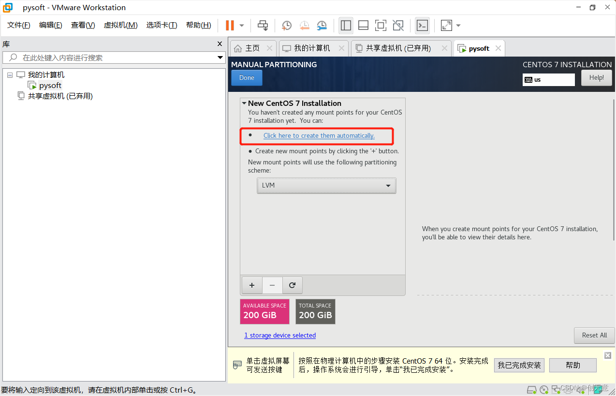Toggle the library sidebar view icon
This screenshot has height=396, width=616.
click(x=346, y=25)
